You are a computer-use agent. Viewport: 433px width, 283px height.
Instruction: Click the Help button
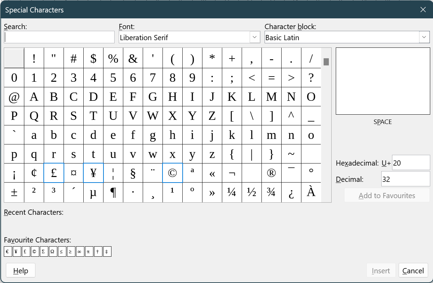[x=21, y=271]
